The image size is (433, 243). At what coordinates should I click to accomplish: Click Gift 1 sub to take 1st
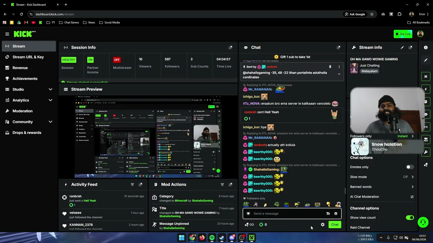pyautogui.click(x=292, y=57)
